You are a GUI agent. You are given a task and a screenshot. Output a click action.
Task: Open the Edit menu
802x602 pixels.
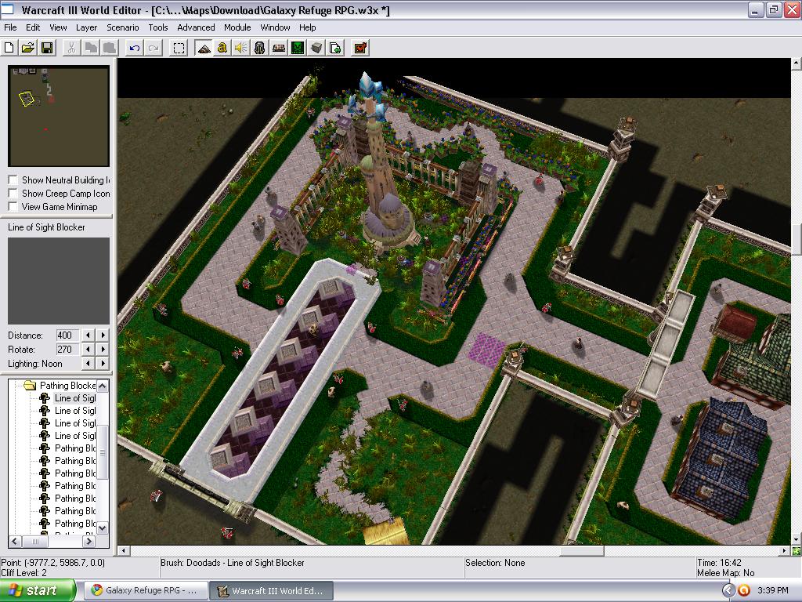tap(33, 27)
